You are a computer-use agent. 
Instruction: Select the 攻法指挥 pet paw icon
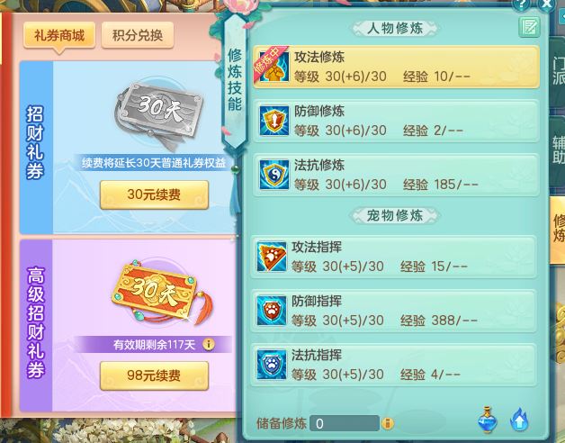[x=272, y=257]
